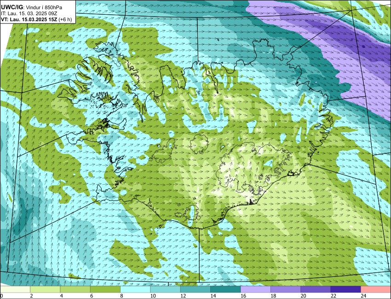Click the legend scale label '22'
The height and width of the screenshot is (299, 391).
[x=333, y=296]
